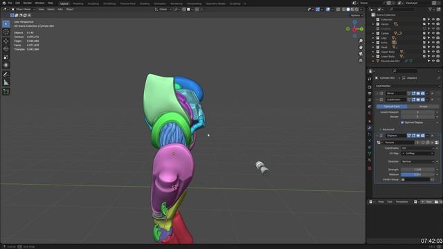Image resolution: width=443 pixels, height=249 pixels.
Task: Open the Render menu
Action: [28, 3]
